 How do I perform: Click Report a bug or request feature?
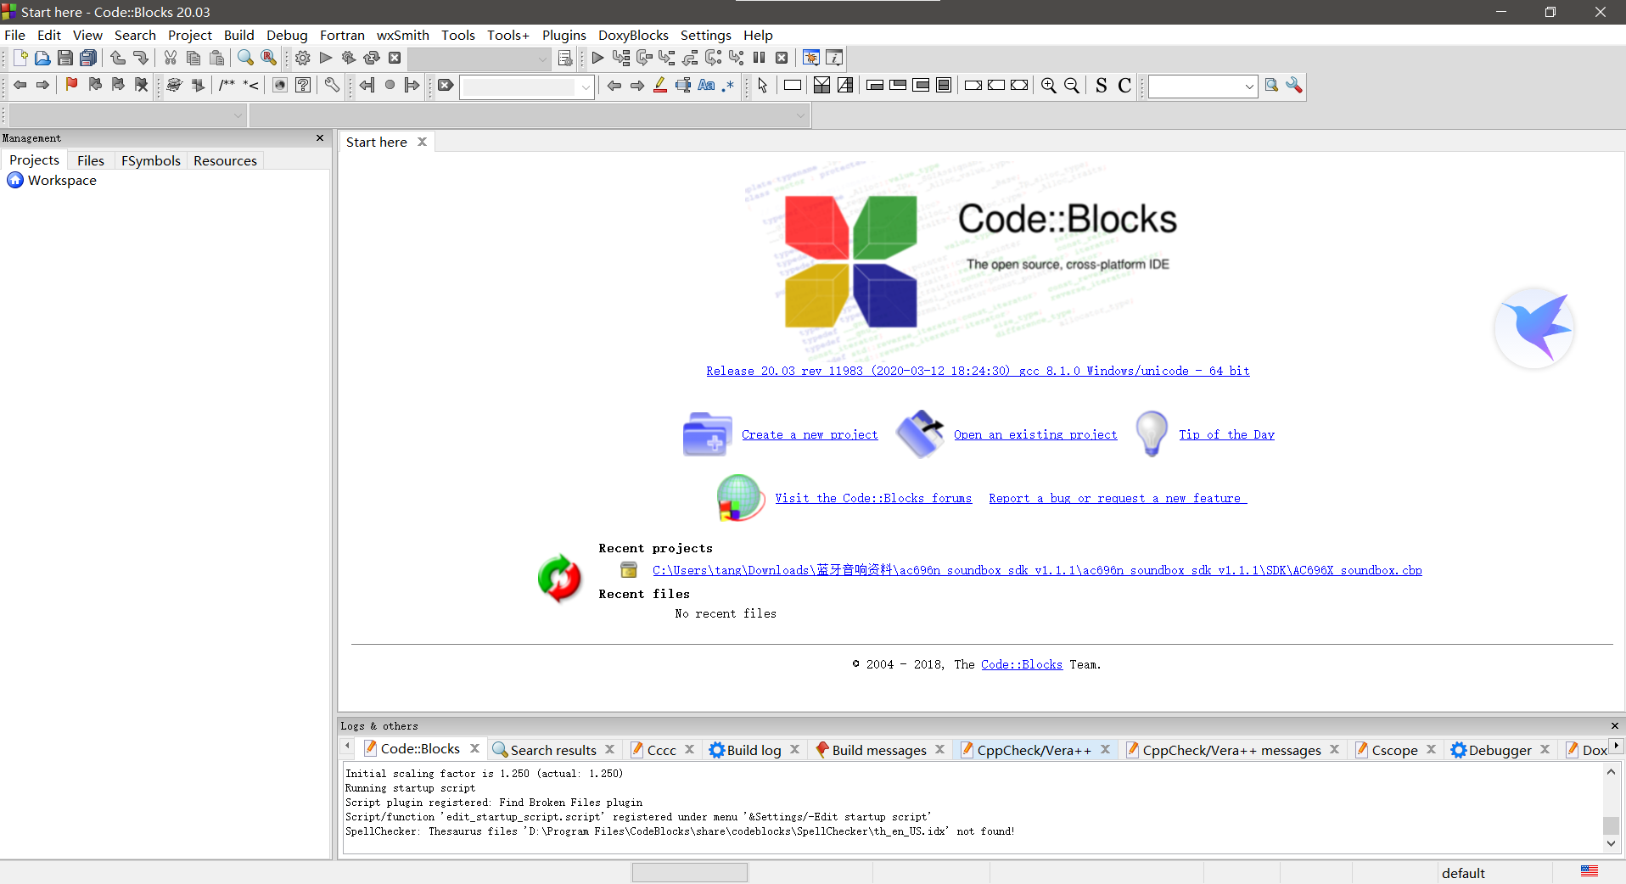[x=1118, y=498]
